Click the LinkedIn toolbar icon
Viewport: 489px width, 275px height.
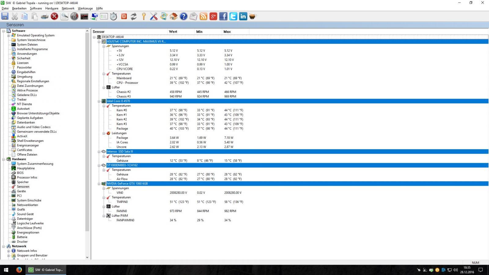tap(243, 16)
